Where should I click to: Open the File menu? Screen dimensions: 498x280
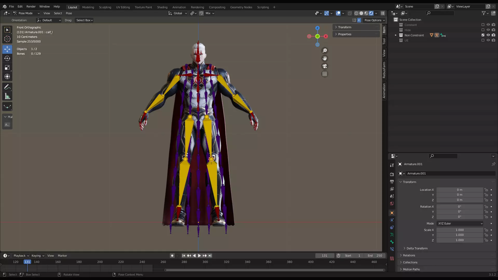coord(11,6)
